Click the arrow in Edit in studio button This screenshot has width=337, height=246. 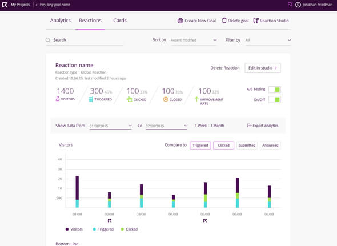coord(276,68)
